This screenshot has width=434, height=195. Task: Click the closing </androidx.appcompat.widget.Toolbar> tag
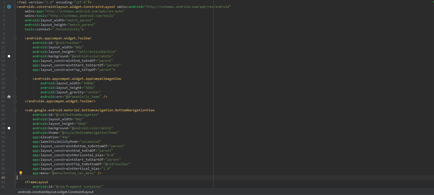tap(60, 101)
